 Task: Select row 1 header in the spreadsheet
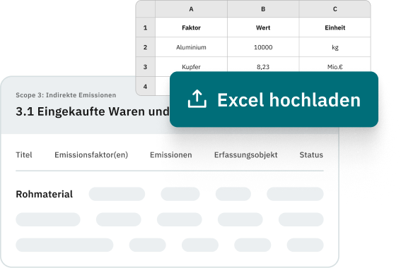[145, 28]
